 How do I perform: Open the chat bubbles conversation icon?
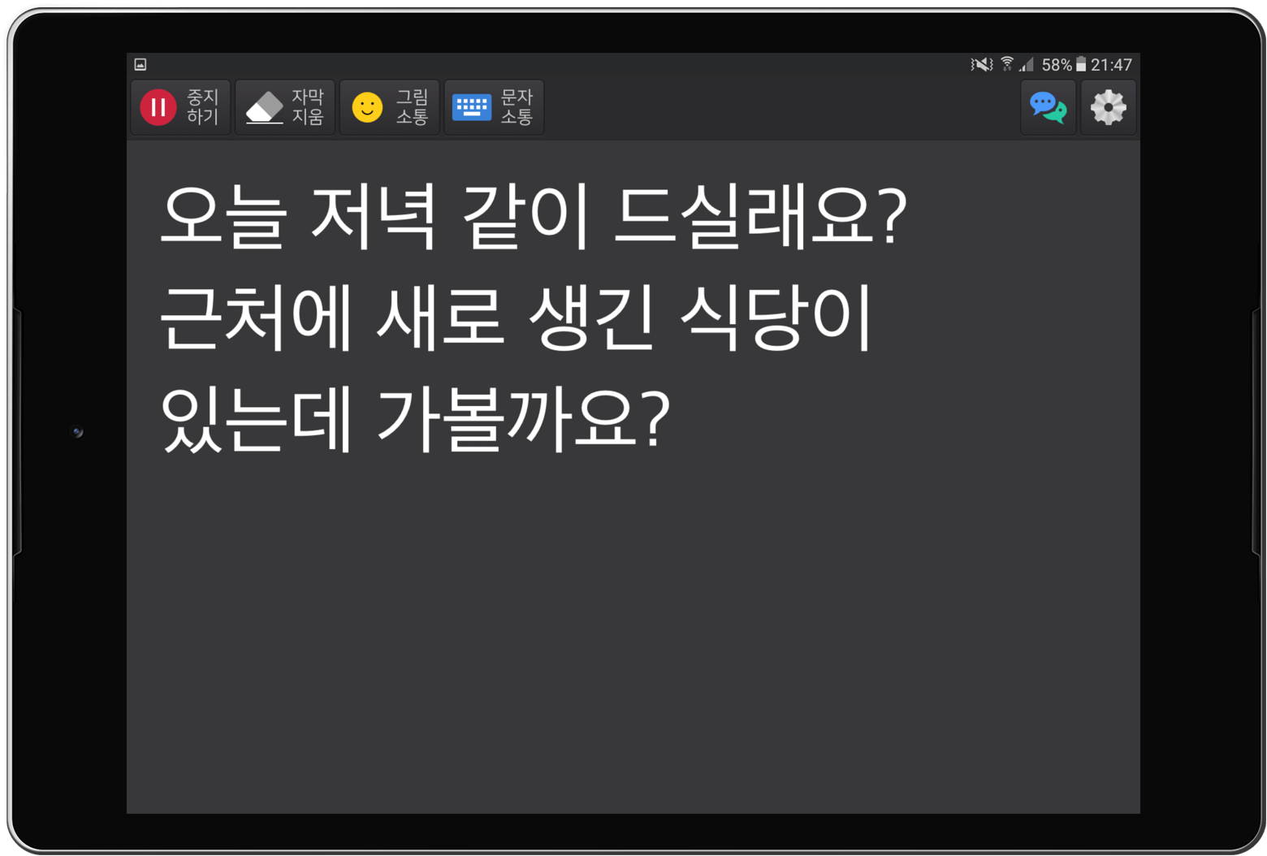1048,107
